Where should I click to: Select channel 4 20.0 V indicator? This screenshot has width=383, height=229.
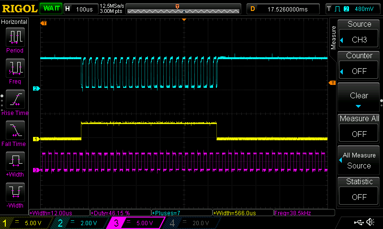tap(192, 223)
